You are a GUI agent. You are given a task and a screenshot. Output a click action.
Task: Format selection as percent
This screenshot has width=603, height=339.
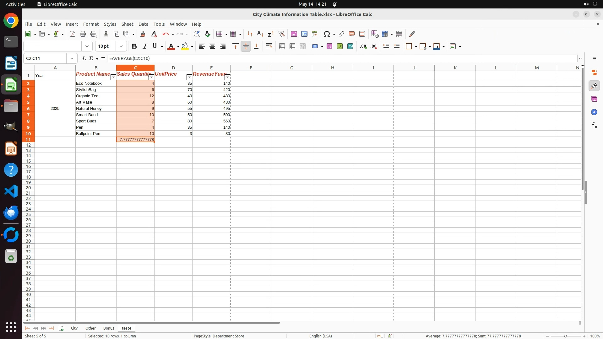[x=329, y=46]
